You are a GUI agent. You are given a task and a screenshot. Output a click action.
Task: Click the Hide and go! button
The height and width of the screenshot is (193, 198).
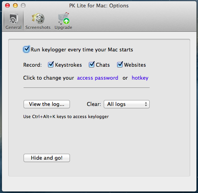click(47, 158)
